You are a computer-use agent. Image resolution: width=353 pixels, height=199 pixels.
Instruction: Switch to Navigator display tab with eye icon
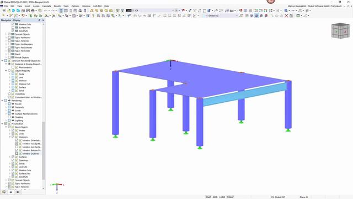(x=10, y=192)
